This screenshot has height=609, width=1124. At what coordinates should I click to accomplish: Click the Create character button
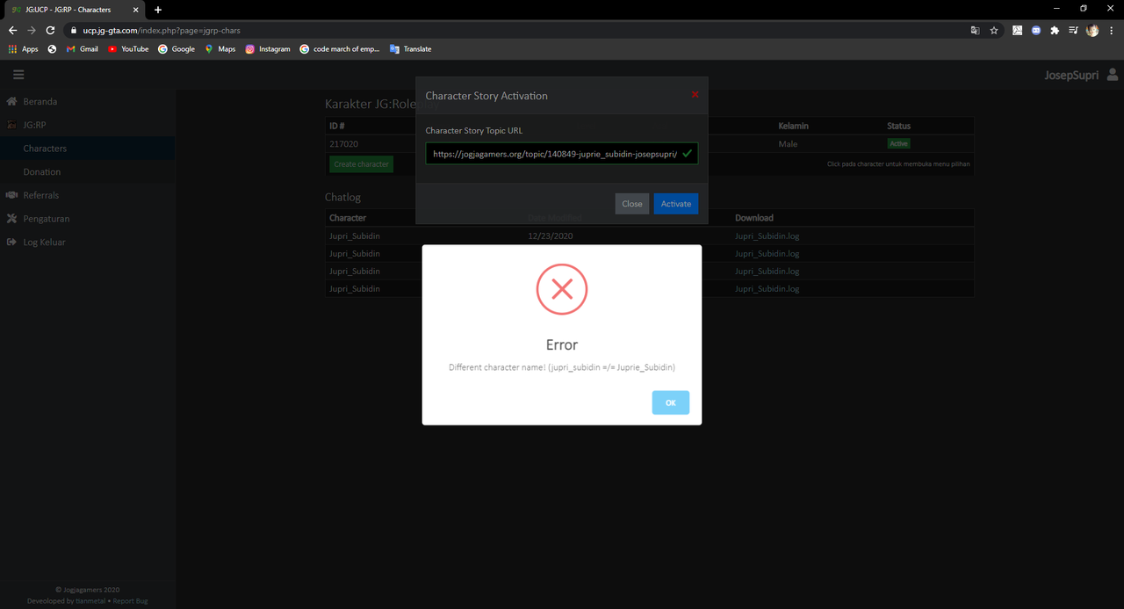point(361,164)
